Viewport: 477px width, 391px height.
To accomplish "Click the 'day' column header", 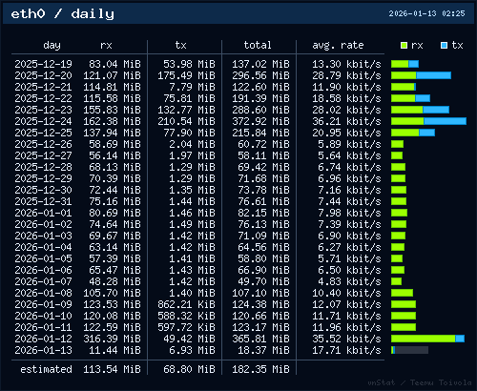I will click(x=52, y=46).
